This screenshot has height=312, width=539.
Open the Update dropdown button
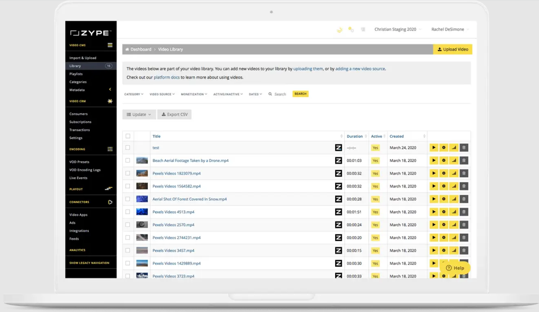tap(139, 115)
